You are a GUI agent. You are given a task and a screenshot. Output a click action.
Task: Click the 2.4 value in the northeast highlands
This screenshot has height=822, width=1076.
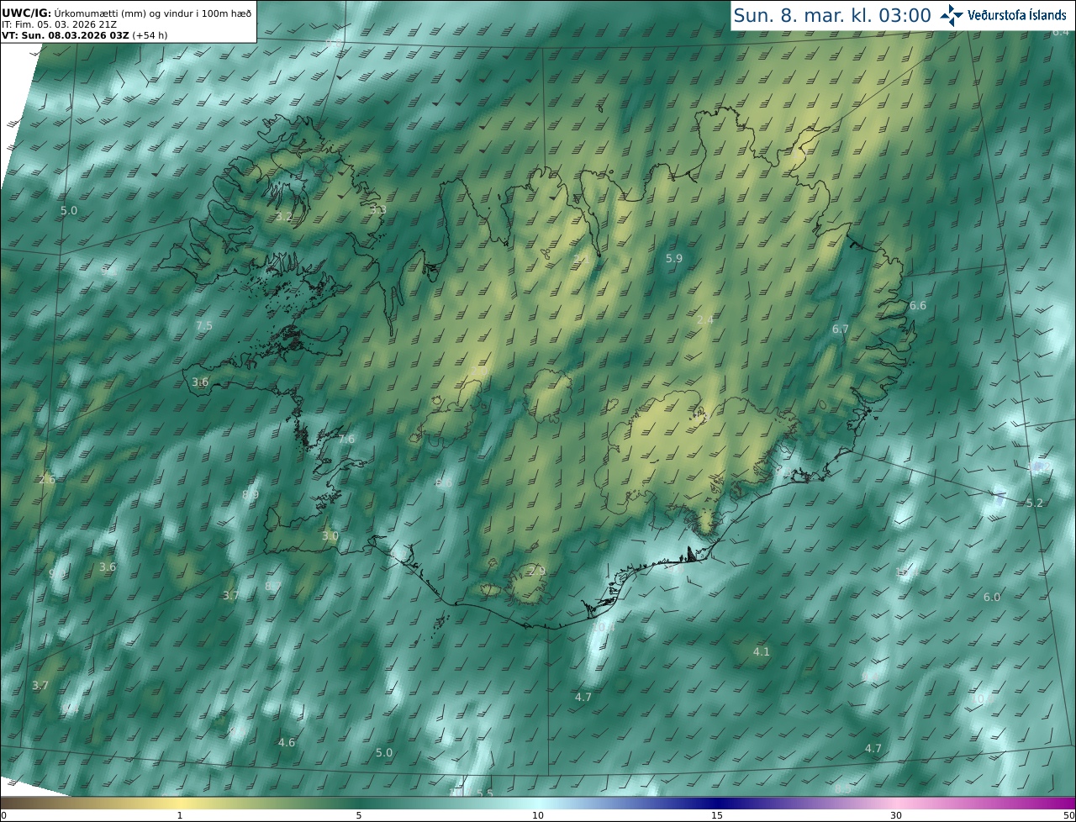[x=705, y=320]
